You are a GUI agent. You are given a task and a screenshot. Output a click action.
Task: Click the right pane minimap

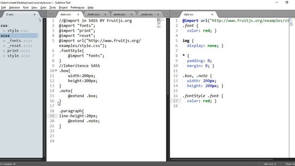(291, 22)
